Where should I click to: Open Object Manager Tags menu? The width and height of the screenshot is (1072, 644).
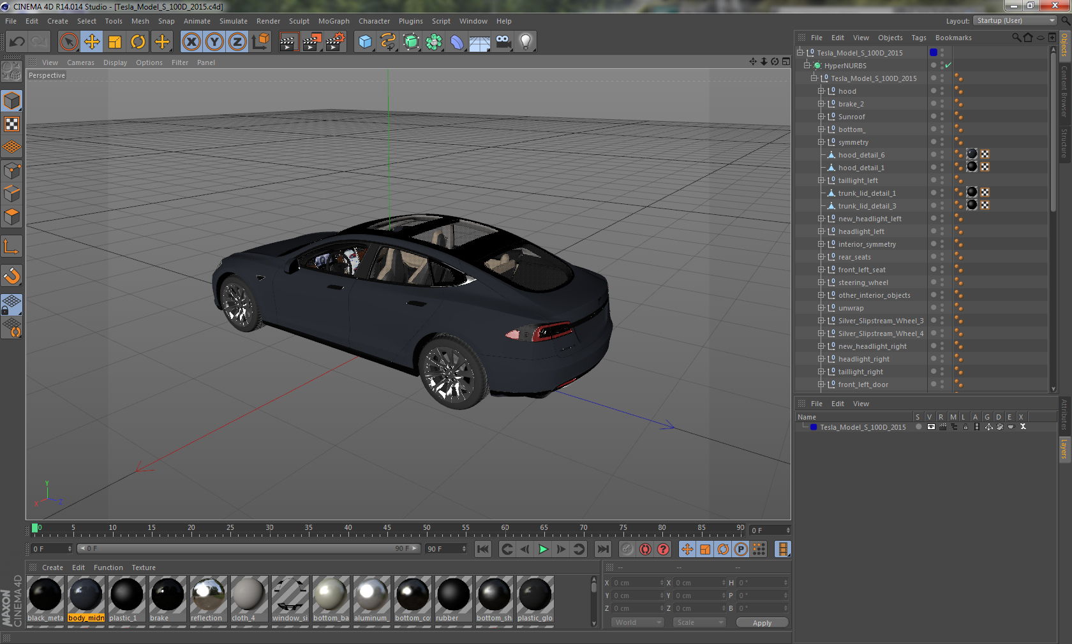pos(918,38)
